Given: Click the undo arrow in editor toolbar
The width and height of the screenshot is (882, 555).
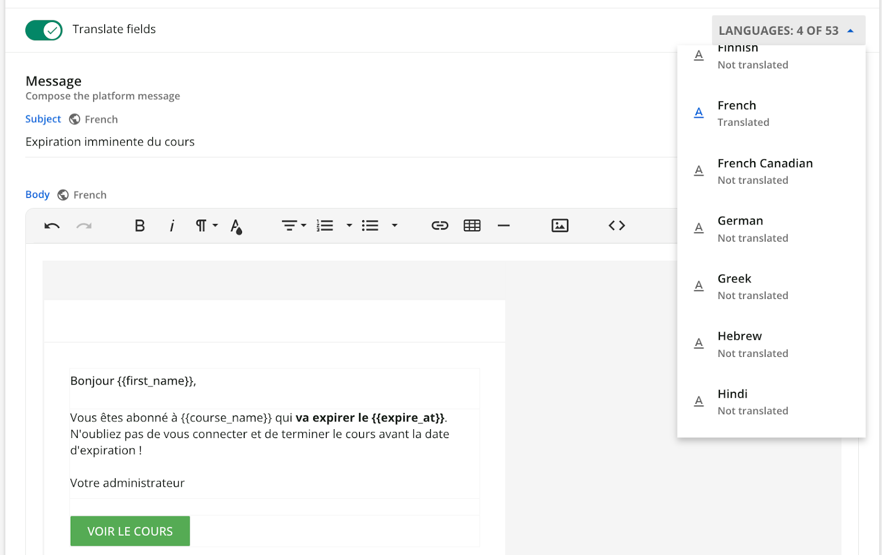Looking at the screenshot, I should pyautogui.click(x=52, y=226).
